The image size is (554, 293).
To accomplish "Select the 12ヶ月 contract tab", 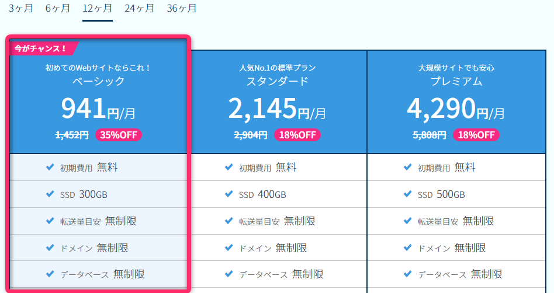I will [97, 8].
